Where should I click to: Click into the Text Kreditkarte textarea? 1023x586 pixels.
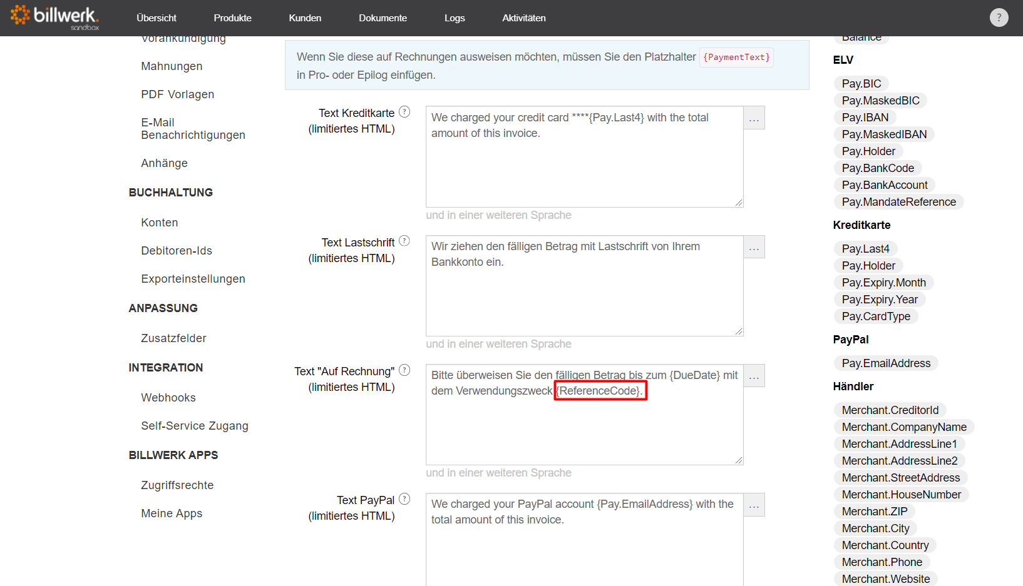pyautogui.click(x=584, y=157)
